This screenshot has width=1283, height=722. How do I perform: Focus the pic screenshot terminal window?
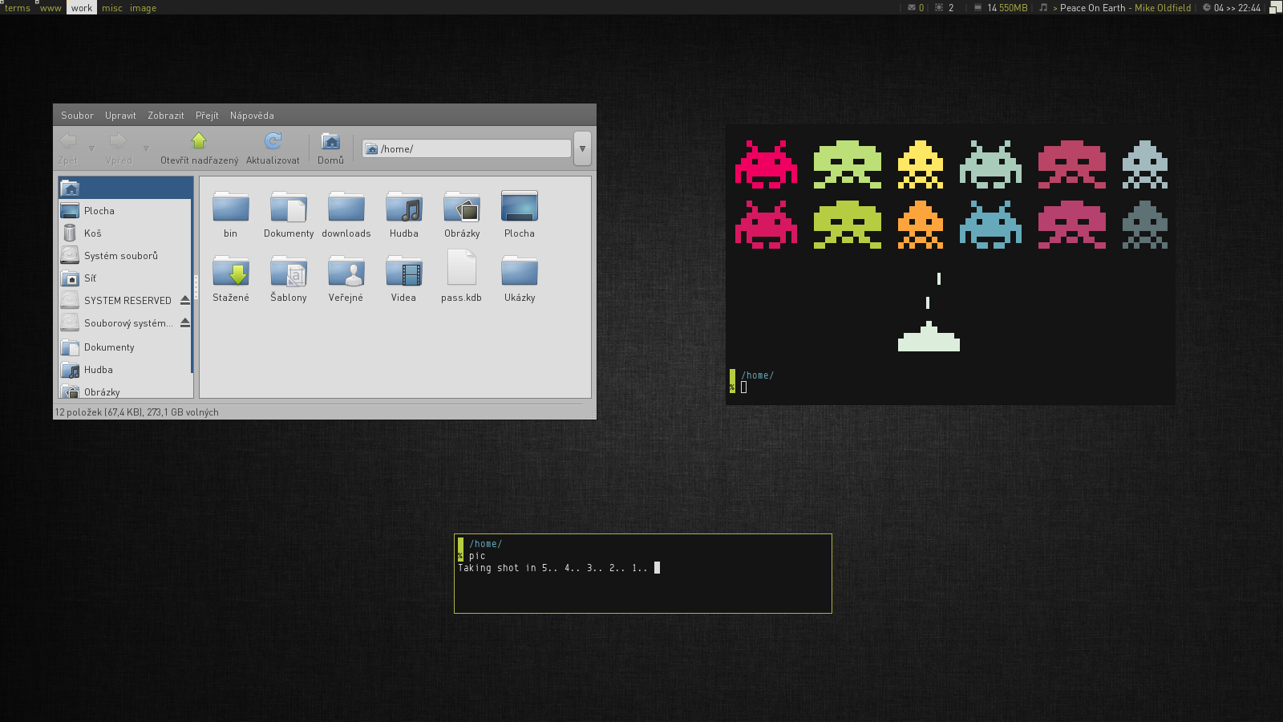point(643,574)
